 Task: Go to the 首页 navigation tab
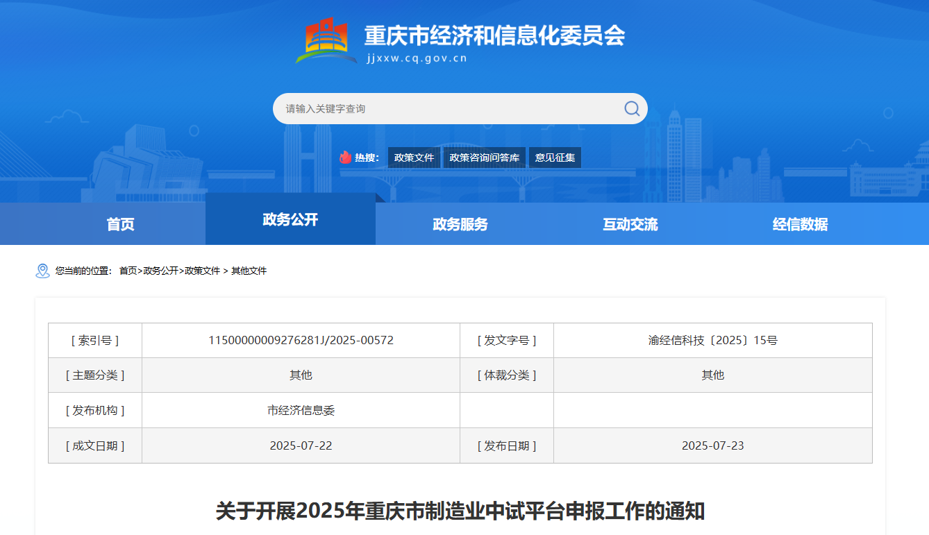tap(120, 224)
